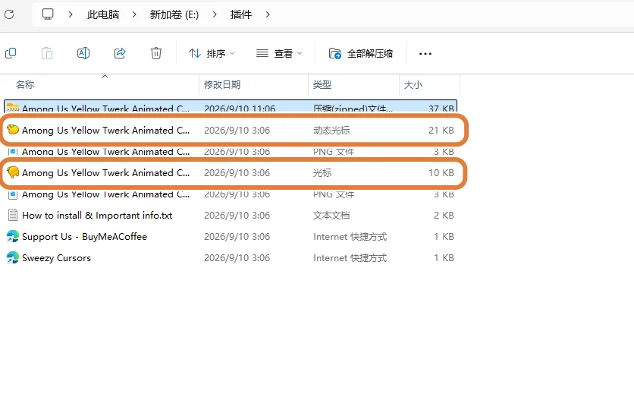Click the Copy icon in the toolbar
This screenshot has width=634, height=394.
[11, 53]
